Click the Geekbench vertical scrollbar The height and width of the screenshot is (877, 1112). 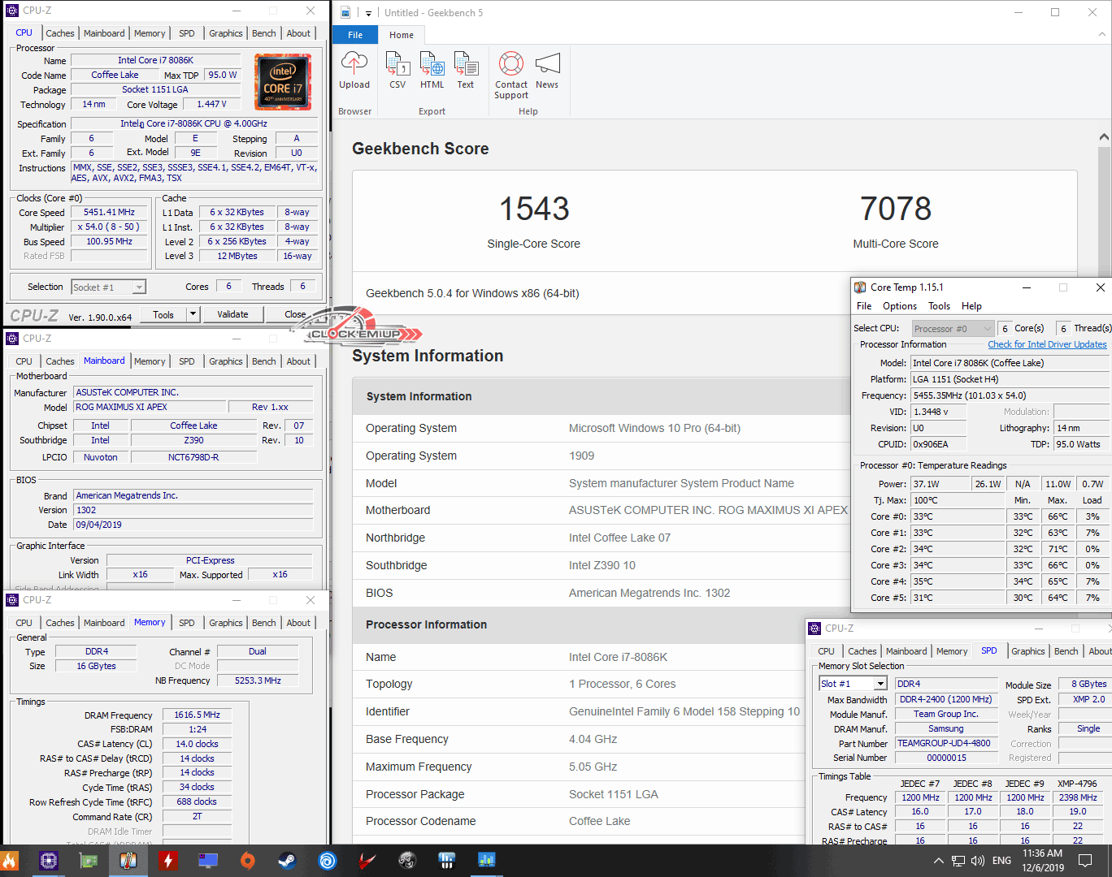tap(1103, 203)
